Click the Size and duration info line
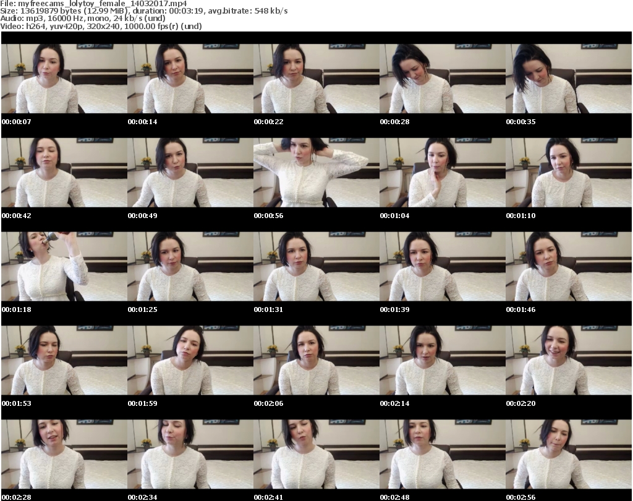Image resolution: width=633 pixels, height=501 pixels. point(143,11)
